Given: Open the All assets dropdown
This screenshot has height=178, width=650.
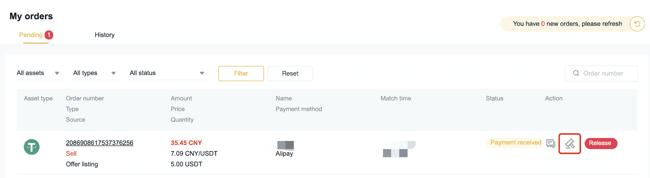Looking at the screenshot, I should (x=39, y=73).
